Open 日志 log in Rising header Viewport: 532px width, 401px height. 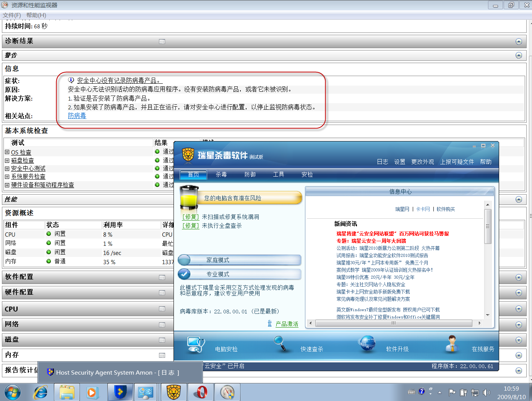pos(383,162)
